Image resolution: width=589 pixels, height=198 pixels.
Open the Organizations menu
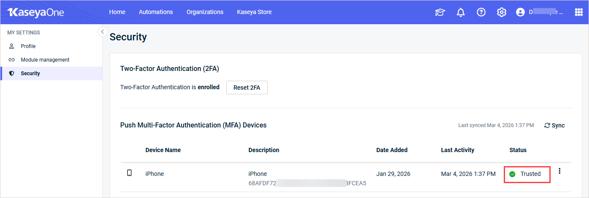tap(205, 12)
